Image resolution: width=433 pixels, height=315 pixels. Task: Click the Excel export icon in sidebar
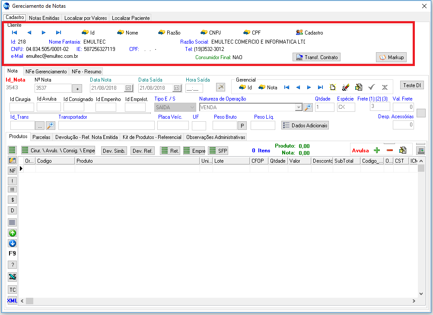[x=13, y=277]
